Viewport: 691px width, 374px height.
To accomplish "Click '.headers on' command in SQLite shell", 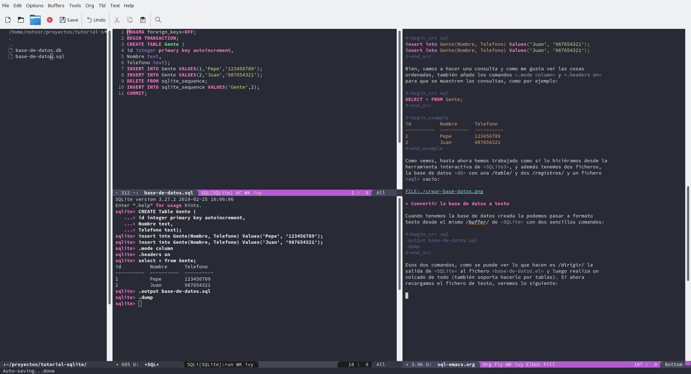I will tap(154, 255).
